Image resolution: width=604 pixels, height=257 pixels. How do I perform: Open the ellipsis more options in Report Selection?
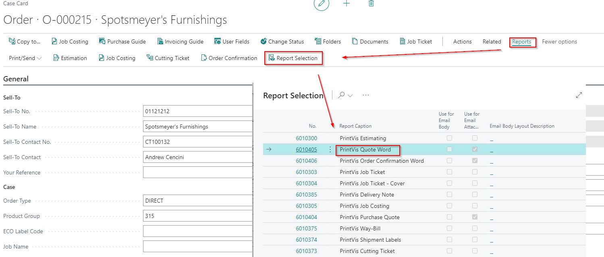pyautogui.click(x=366, y=95)
